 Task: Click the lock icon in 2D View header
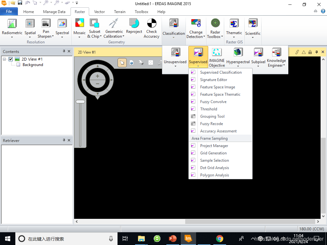click(310, 52)
